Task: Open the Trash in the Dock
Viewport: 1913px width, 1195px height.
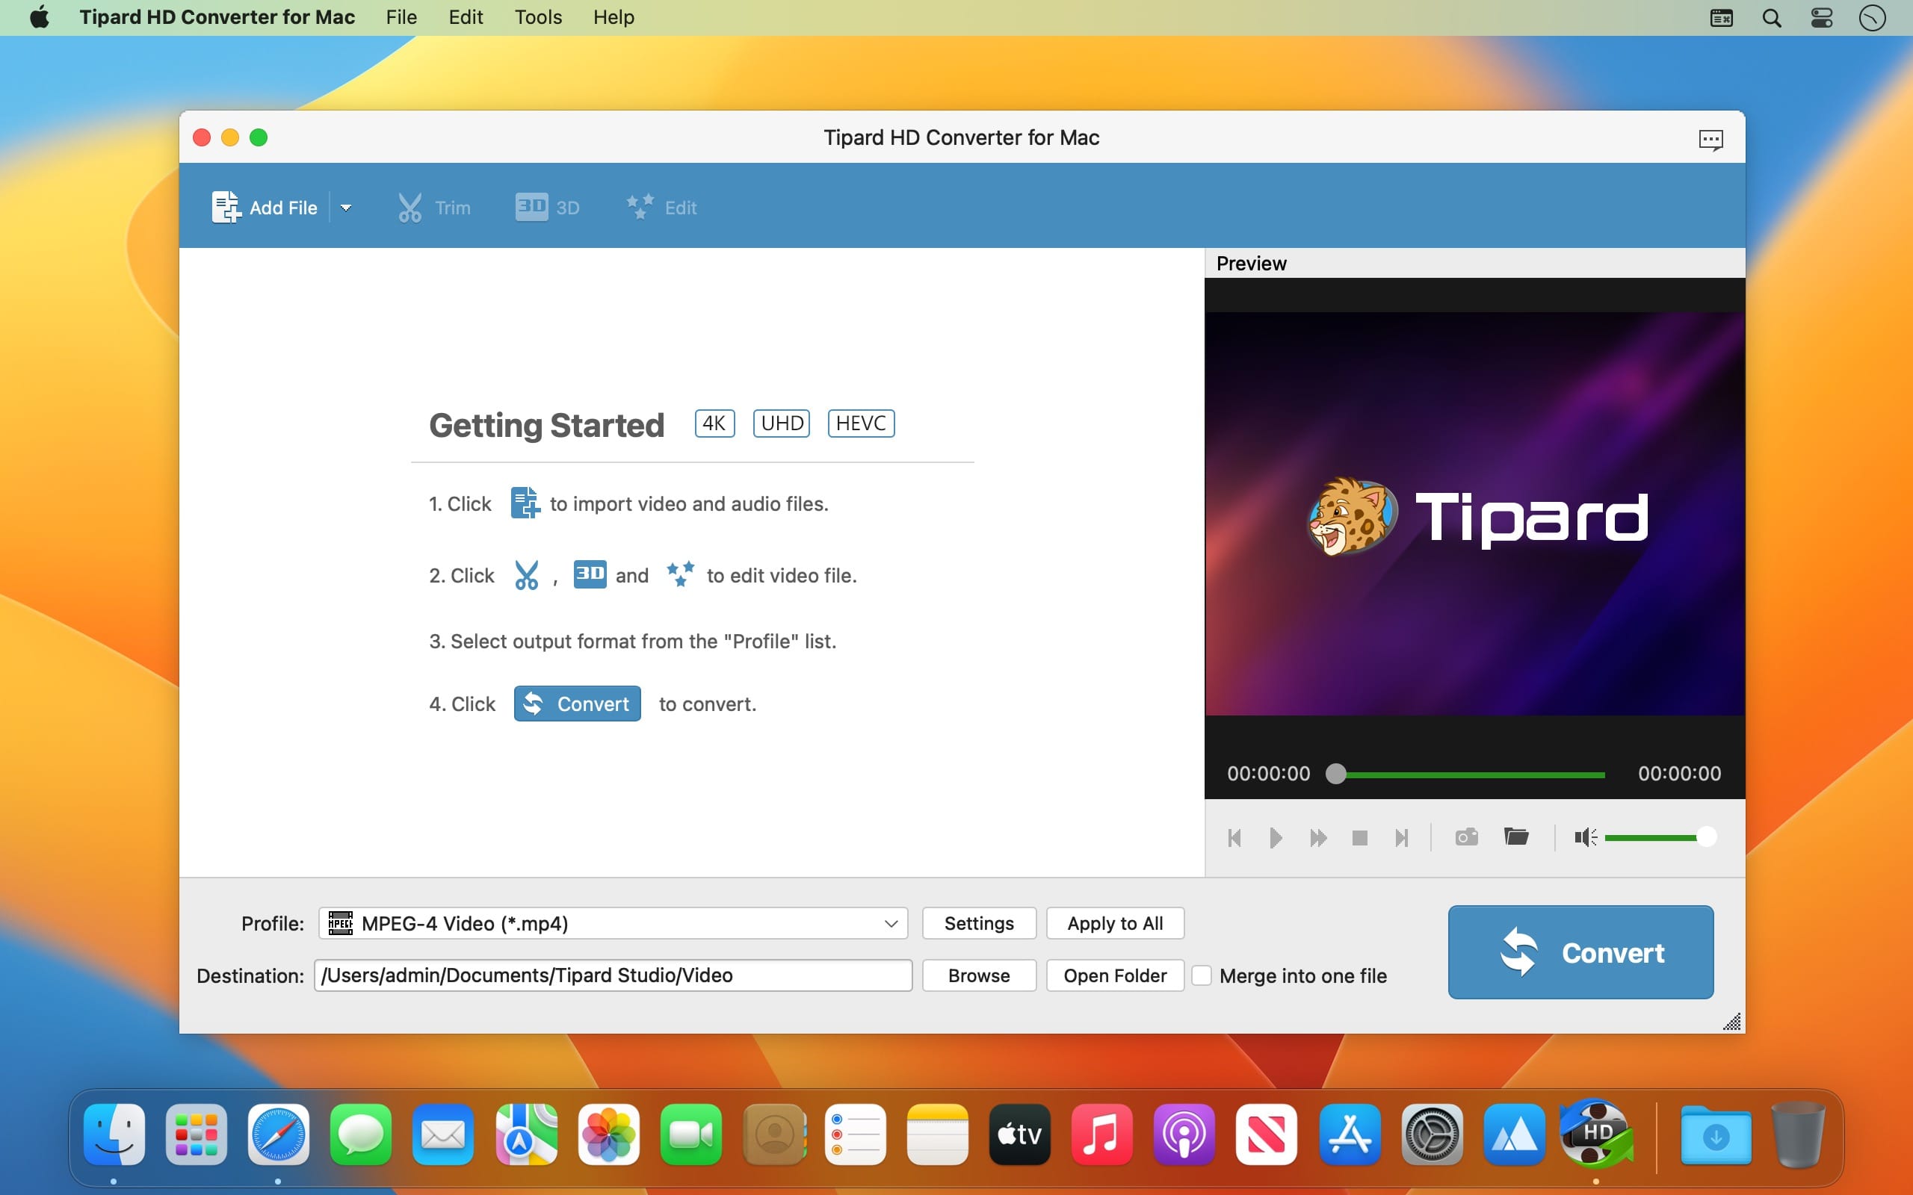Action: point(1798,1135)
